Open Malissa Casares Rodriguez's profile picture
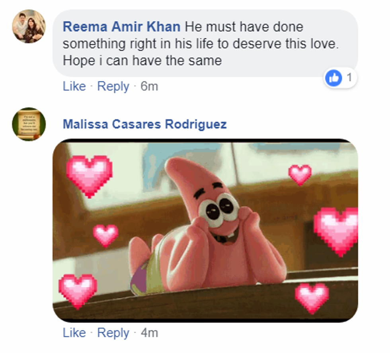Screen dimensions: 390x353 29,124
